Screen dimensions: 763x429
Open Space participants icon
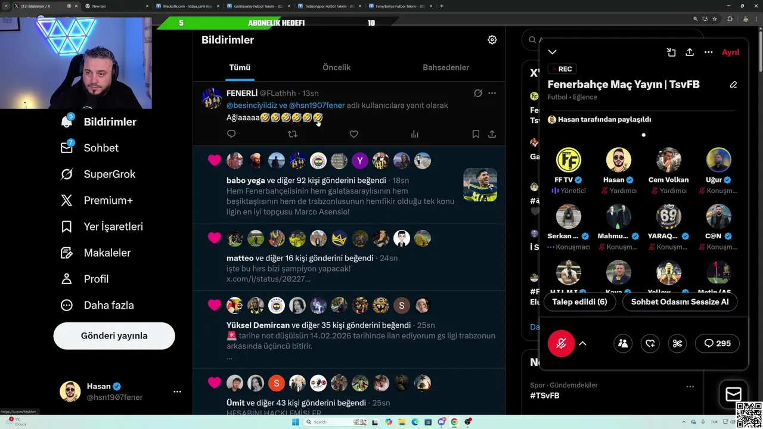pos(623,343)
